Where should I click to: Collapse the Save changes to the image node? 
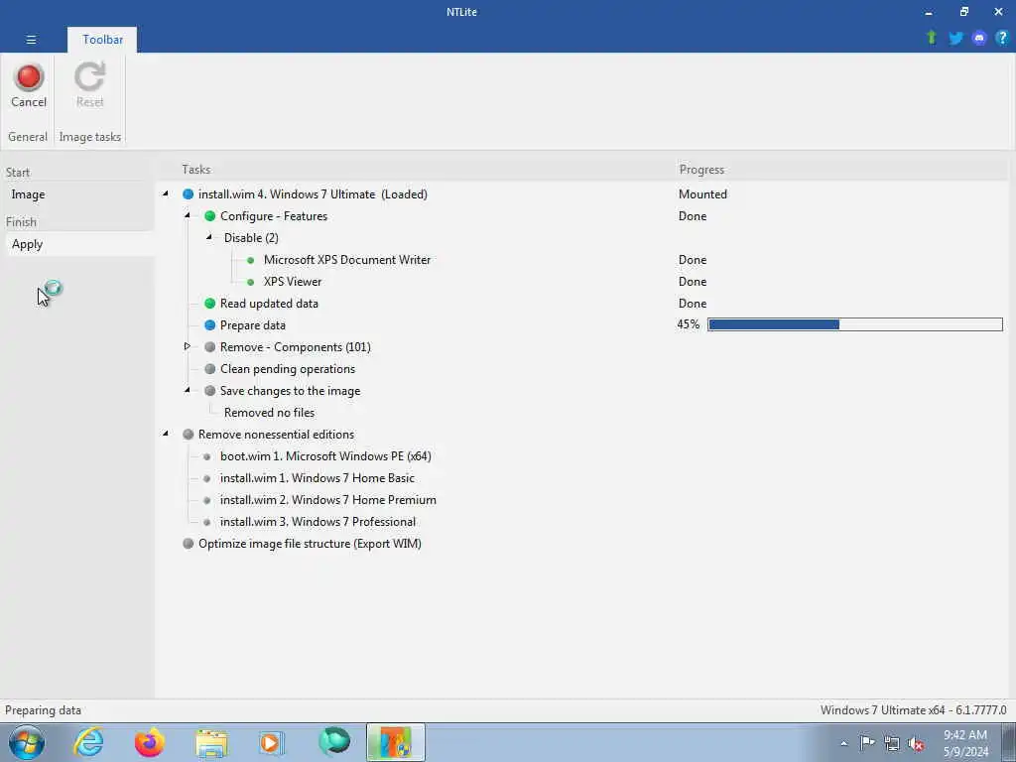(x=188, y=390)
